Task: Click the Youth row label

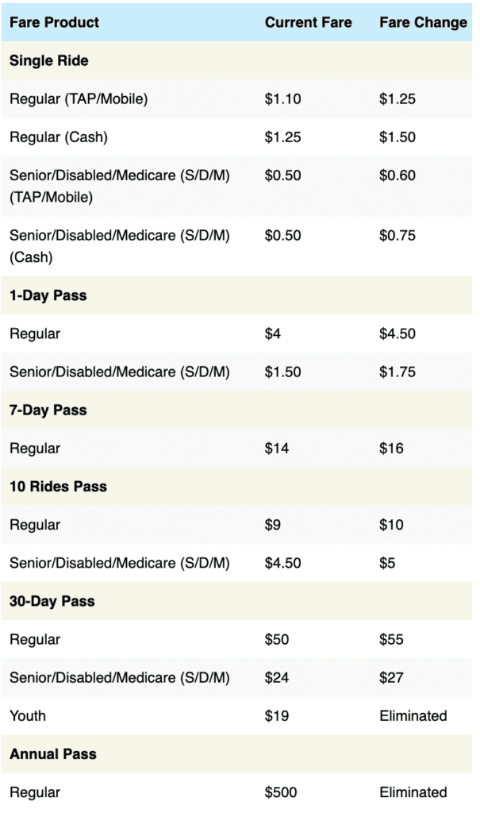Action: (28, 715)
